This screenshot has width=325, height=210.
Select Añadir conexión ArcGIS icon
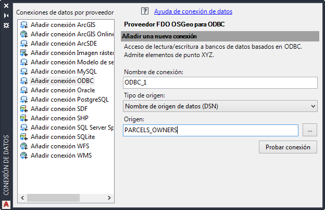tap(24, 25)
